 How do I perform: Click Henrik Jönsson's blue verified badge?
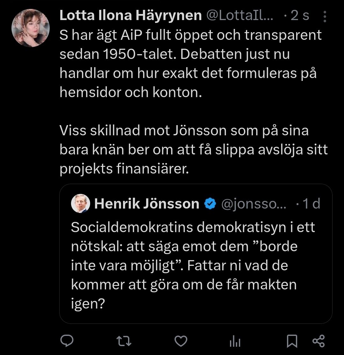210,204
